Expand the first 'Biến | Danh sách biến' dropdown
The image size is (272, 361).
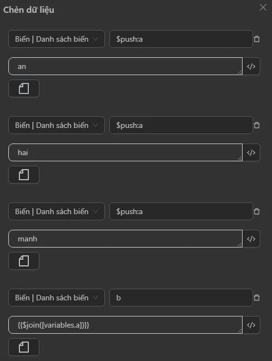57,39
